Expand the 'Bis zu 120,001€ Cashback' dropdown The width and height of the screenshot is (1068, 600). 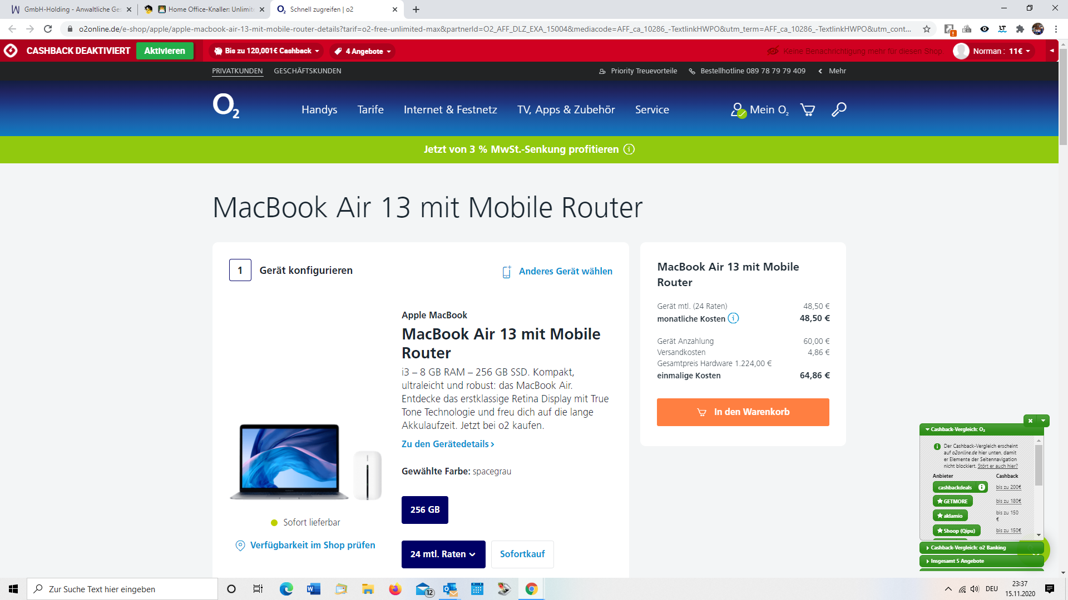[x=267, y=51]
